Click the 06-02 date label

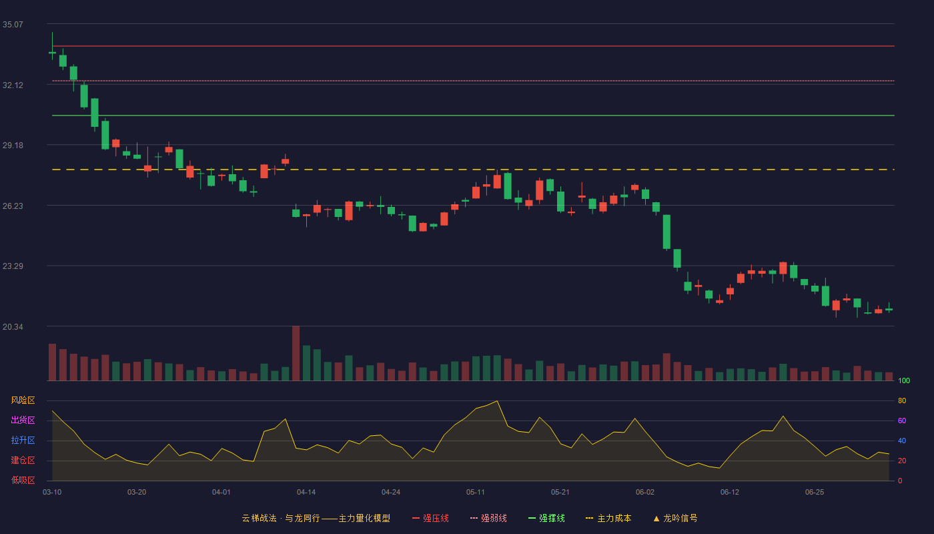[645, 492]
